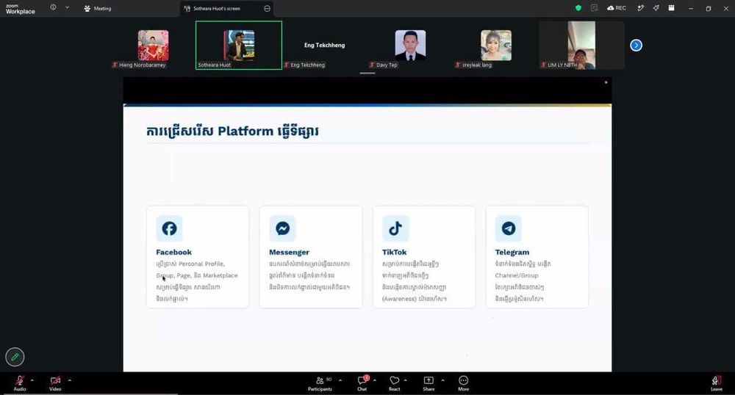Select Eng Techheng's participant tile

324,46
